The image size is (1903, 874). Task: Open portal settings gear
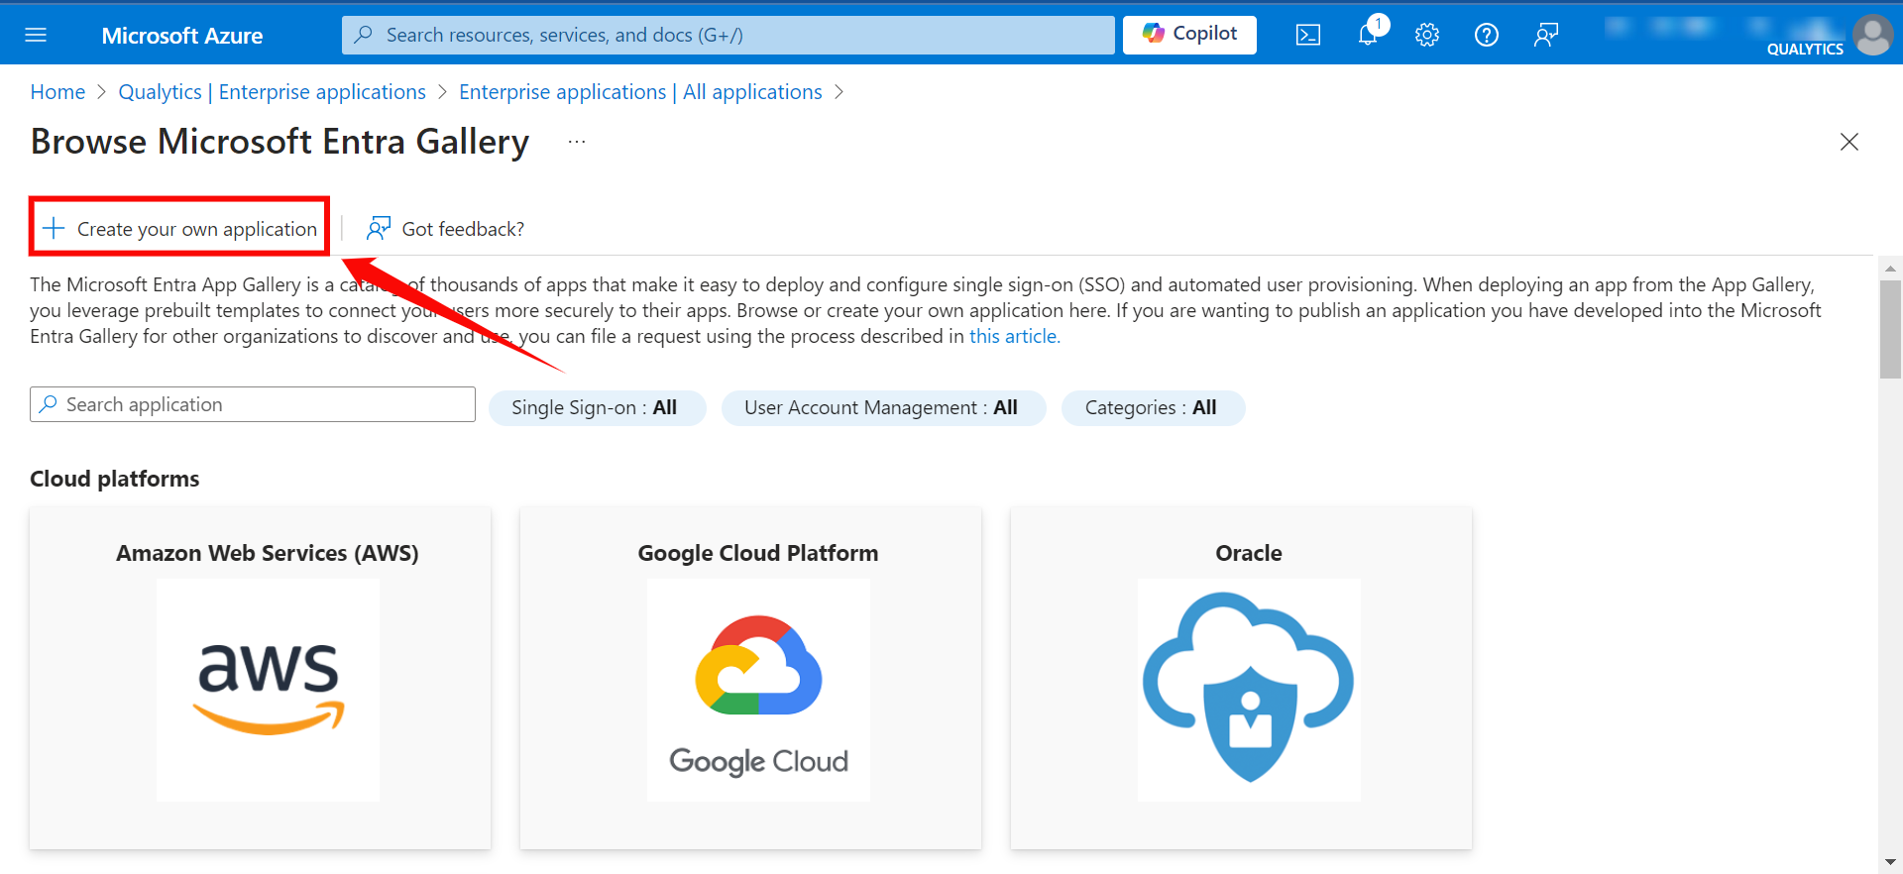tap(1427, 35)
